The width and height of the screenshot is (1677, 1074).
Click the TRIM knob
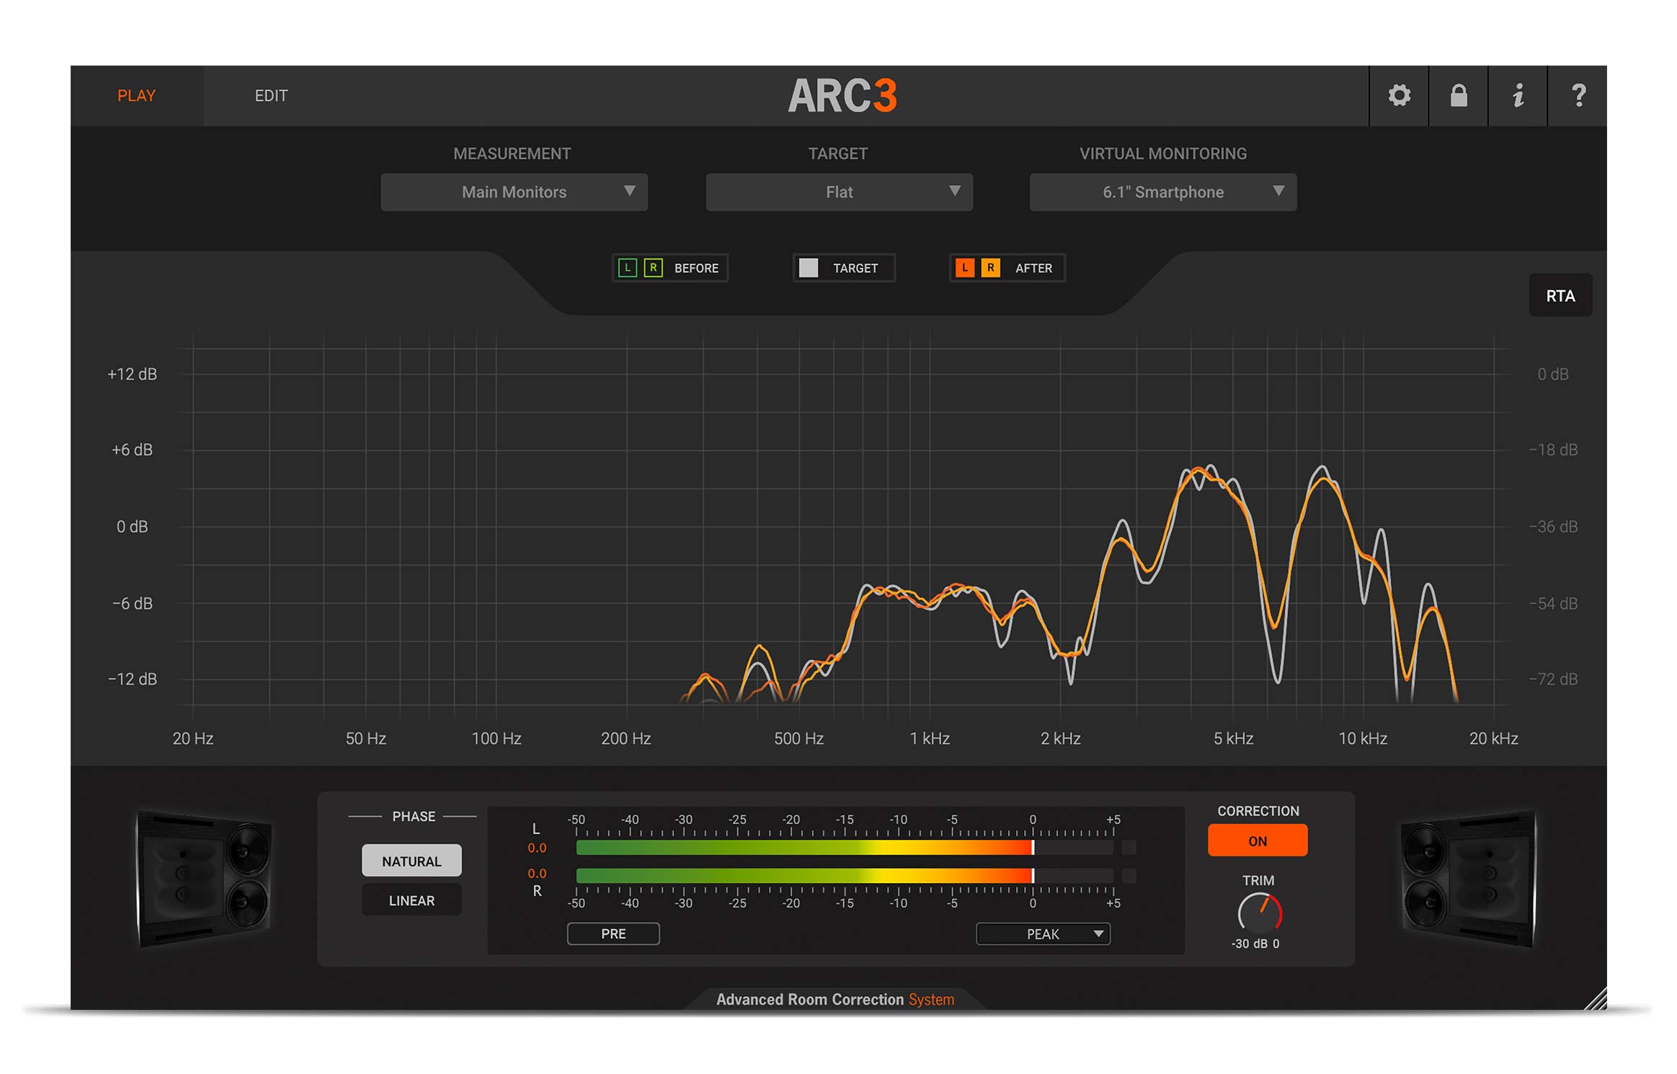click(1260, 913)
